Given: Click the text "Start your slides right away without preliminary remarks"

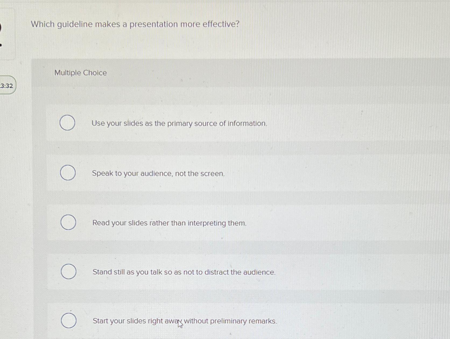Looking at the screenshot, I should click(x=185, y=321).
